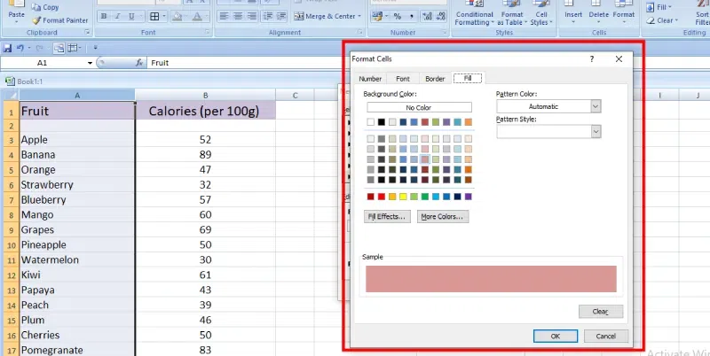Open the Font group dialog launcher
Viewport: 710px width, 356px height.
click(x=208, y=33)
